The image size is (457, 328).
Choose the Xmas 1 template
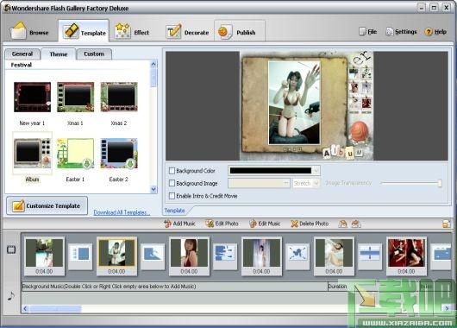[76, 98]
